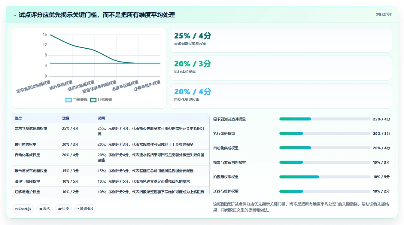Click table row name 治理与权限权重
Viewport: 404px width, 225px height.
coord(27,181)
